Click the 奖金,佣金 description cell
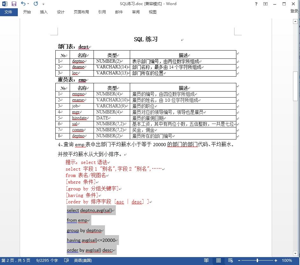Screen dimensions: 300x265 pos(183,130)
